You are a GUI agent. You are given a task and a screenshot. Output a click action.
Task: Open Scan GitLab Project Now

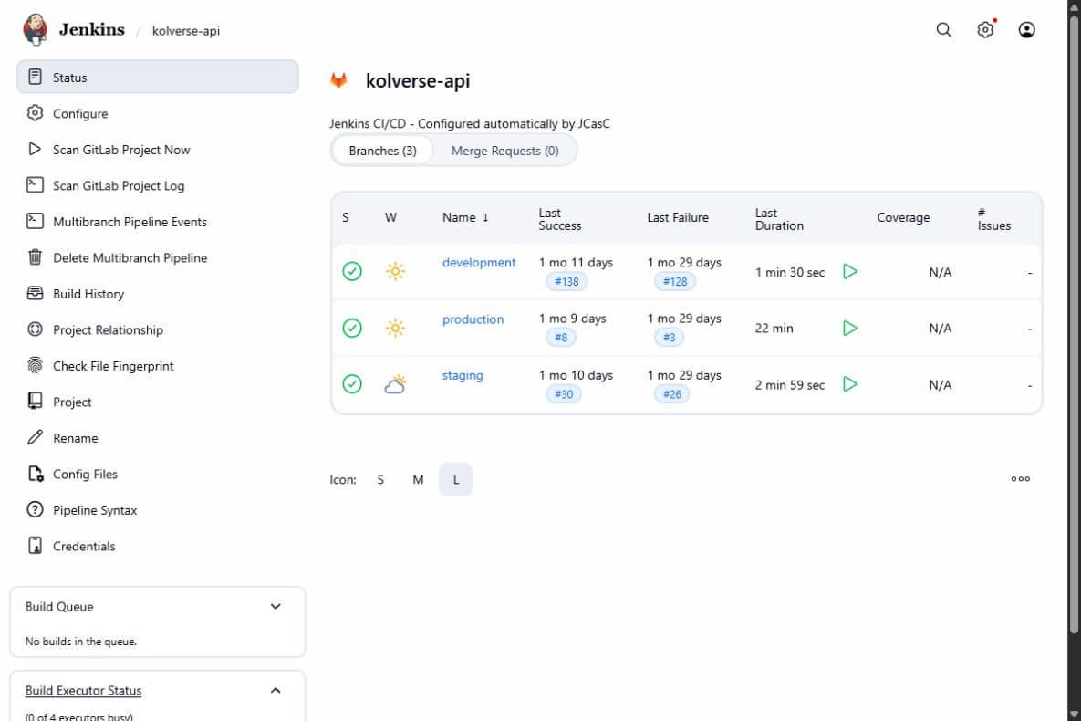121,150
